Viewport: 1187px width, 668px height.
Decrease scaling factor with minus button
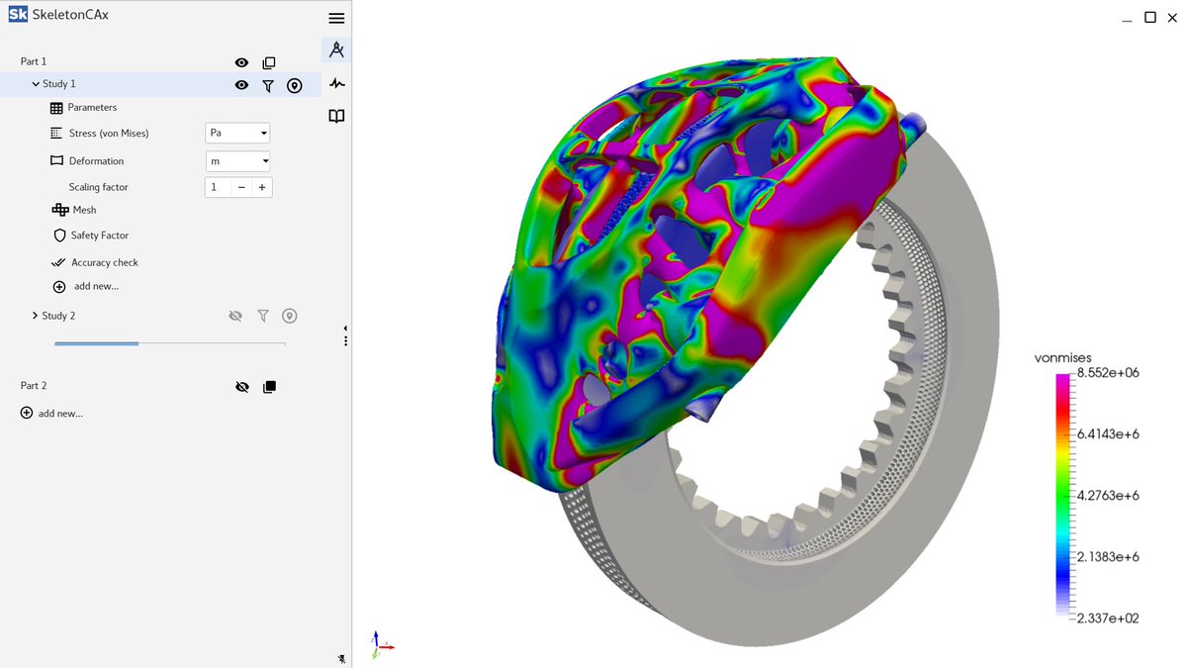coord(241,187)
